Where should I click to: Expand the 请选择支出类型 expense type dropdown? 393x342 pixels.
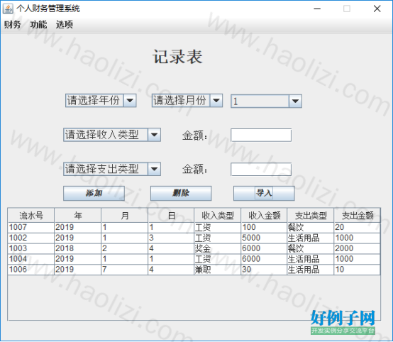(x=112, y=169)
